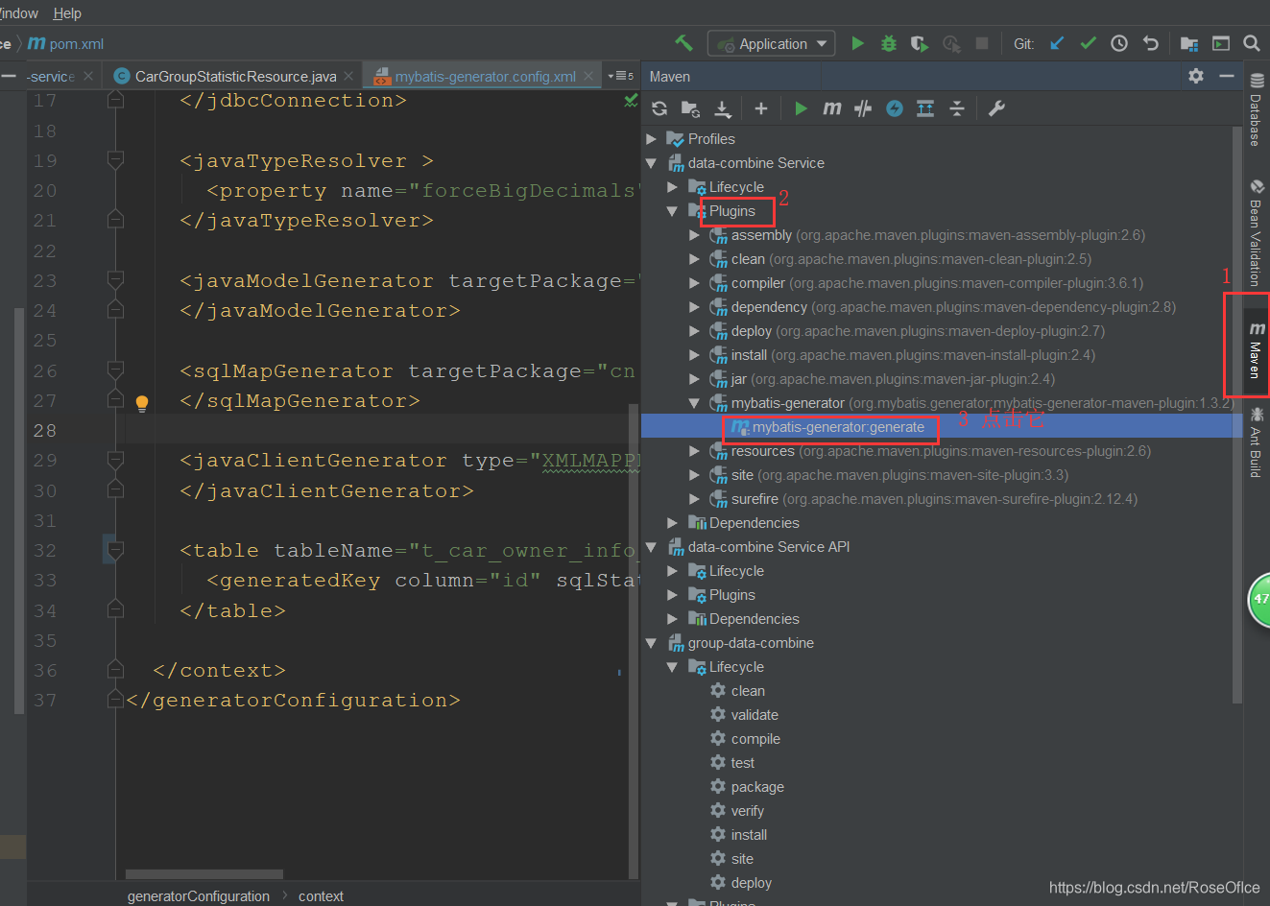Open Application run configuration dropdown

(772, 44)
